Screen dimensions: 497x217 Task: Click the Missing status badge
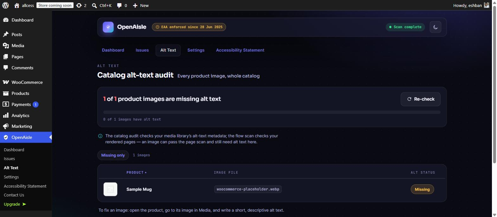pos(422,189)
